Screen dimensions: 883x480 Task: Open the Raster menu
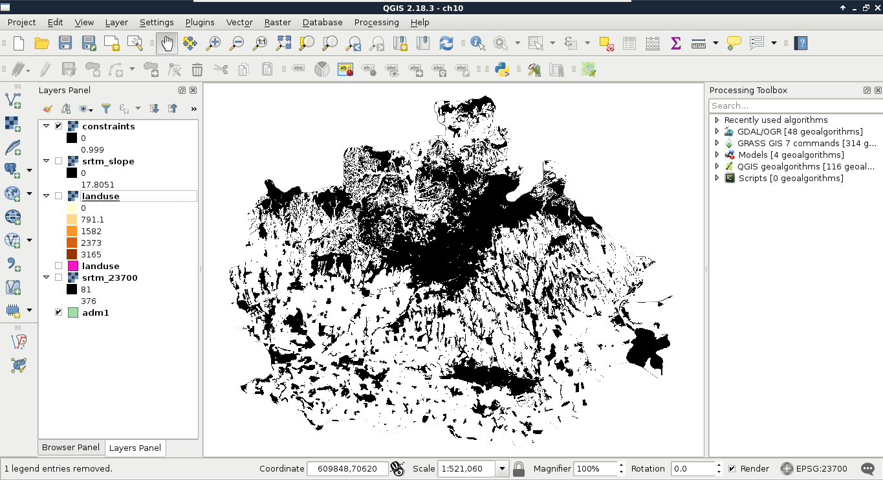(277, 22)
